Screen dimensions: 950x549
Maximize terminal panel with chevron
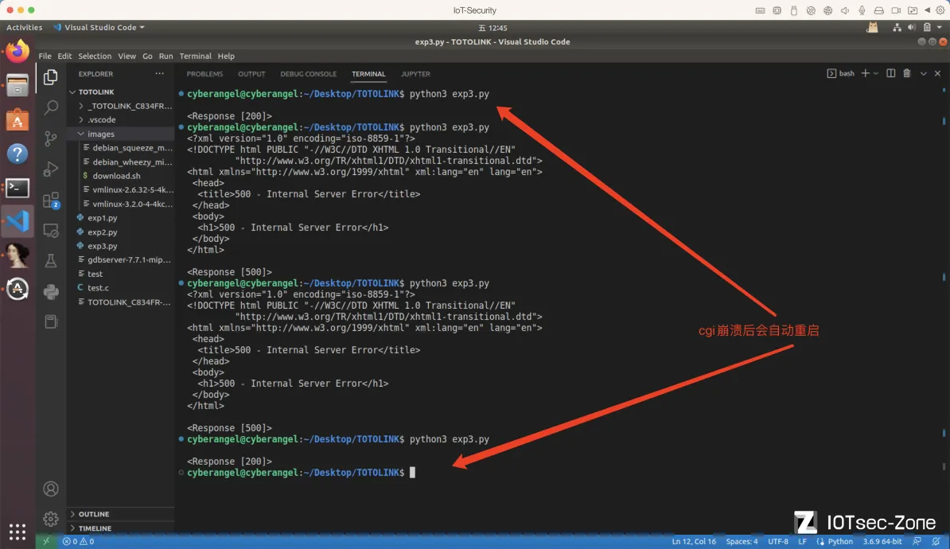pyautogui.click(x=923, y=73)
